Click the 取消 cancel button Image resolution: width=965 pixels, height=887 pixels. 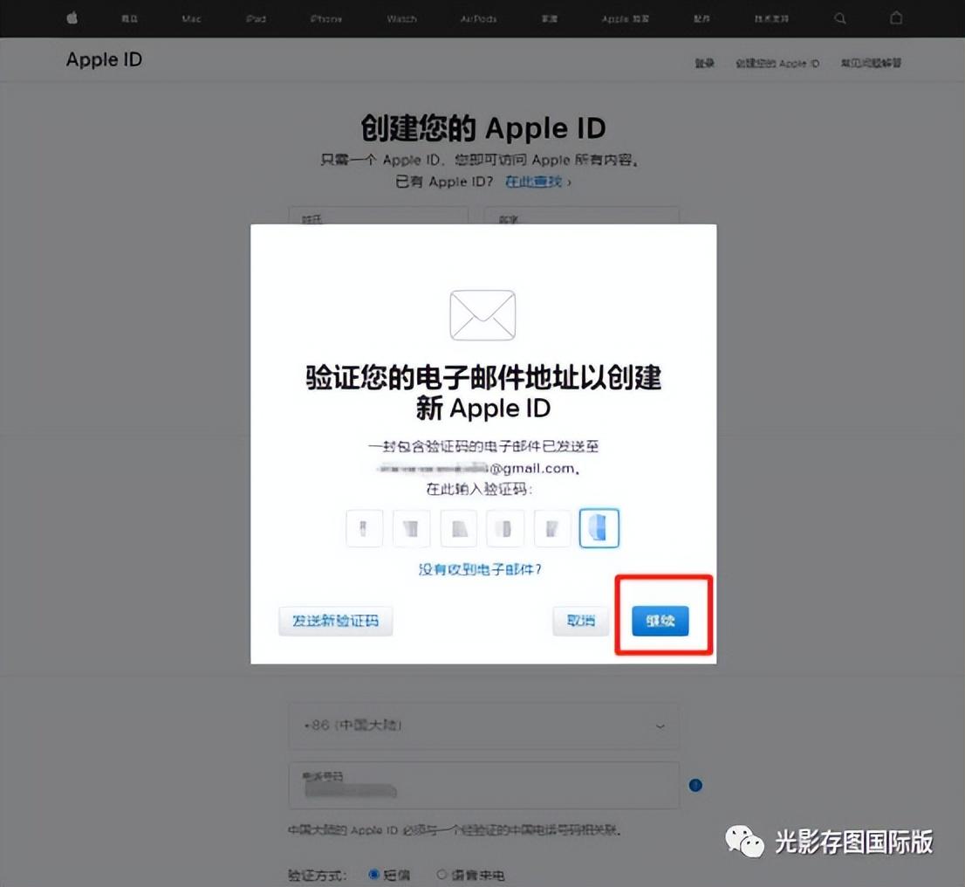tap(581, 621)
